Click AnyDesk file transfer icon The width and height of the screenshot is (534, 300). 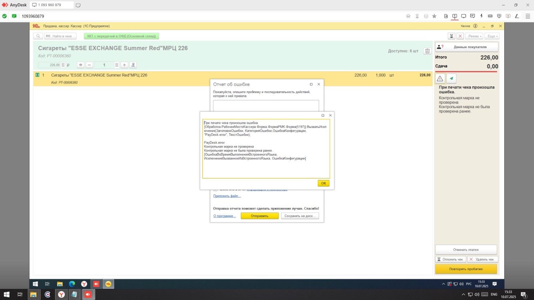(x=446, y=16)
